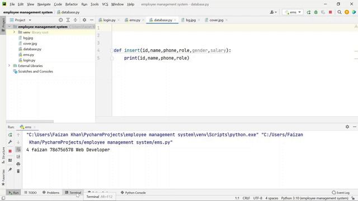Image resolution: width=358 pixels, height=201 pixels.
Task: Select cover.jpg in project tree
Action: pos(30,44)
